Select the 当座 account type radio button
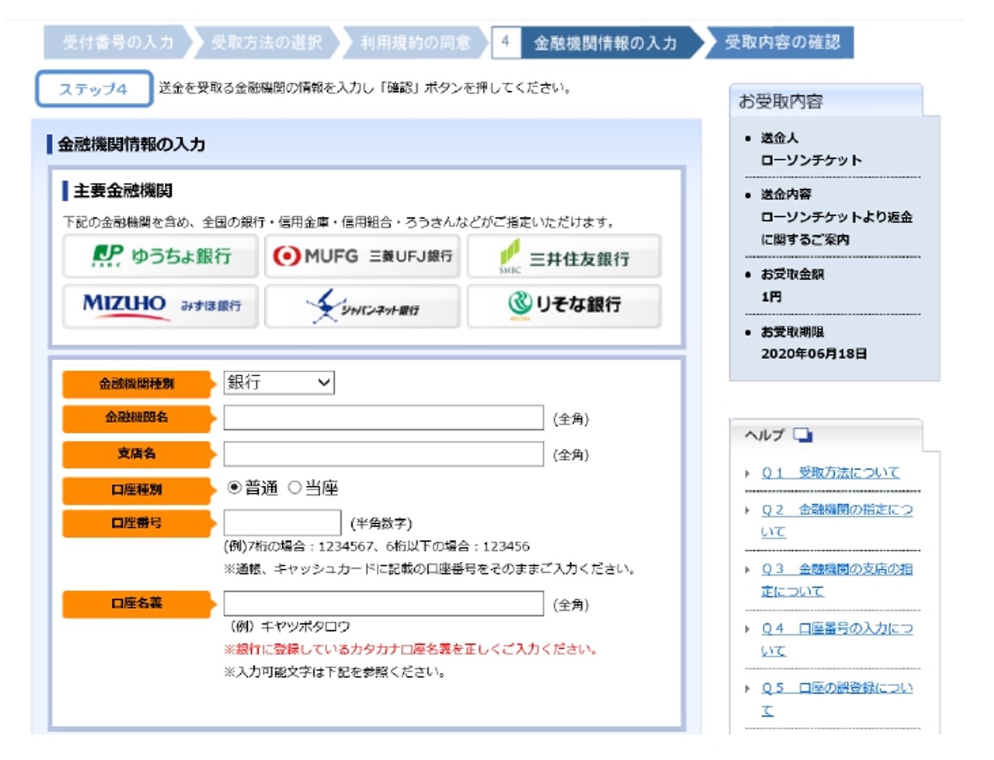Screen dimensions: 994x760 [295, 487]
